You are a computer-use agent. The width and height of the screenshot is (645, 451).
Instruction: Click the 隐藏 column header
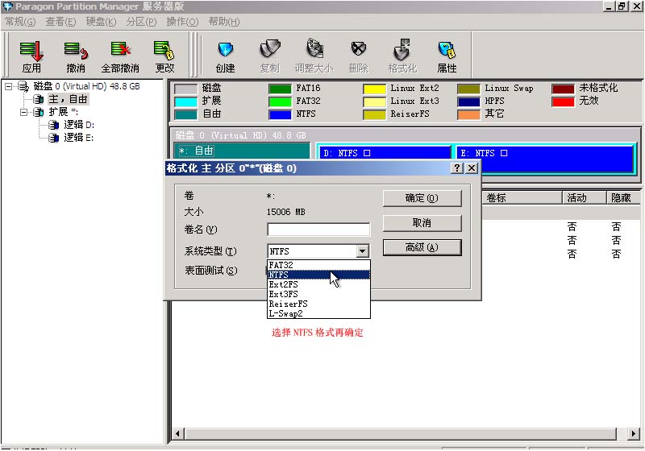tap(623, 198)
